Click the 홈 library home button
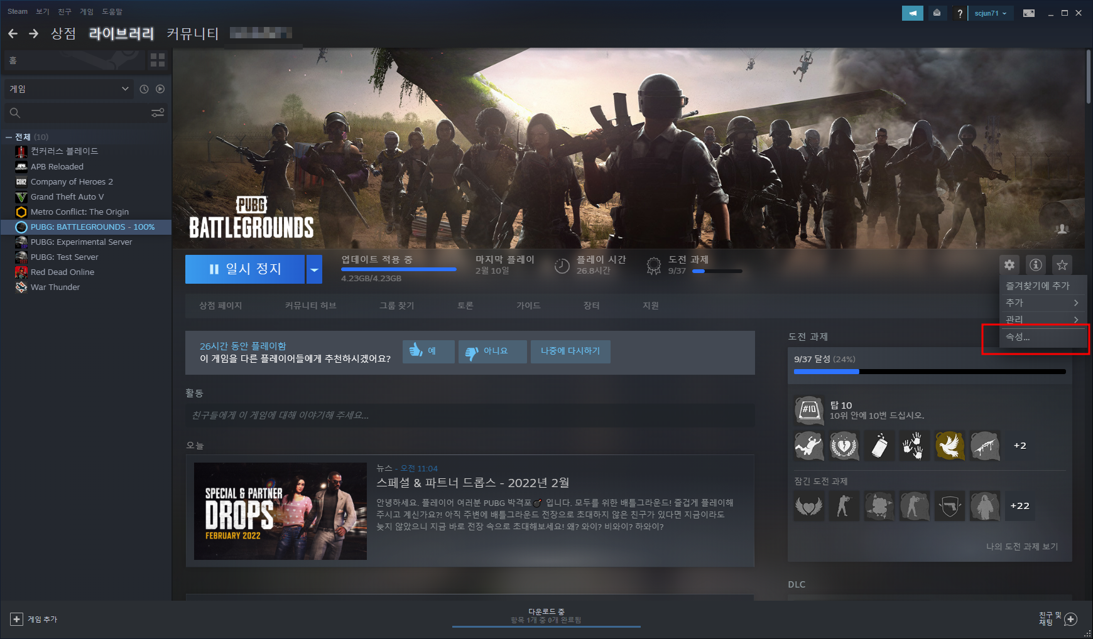1093x639 pixels. pyautogui.click(x=74, y=60)
